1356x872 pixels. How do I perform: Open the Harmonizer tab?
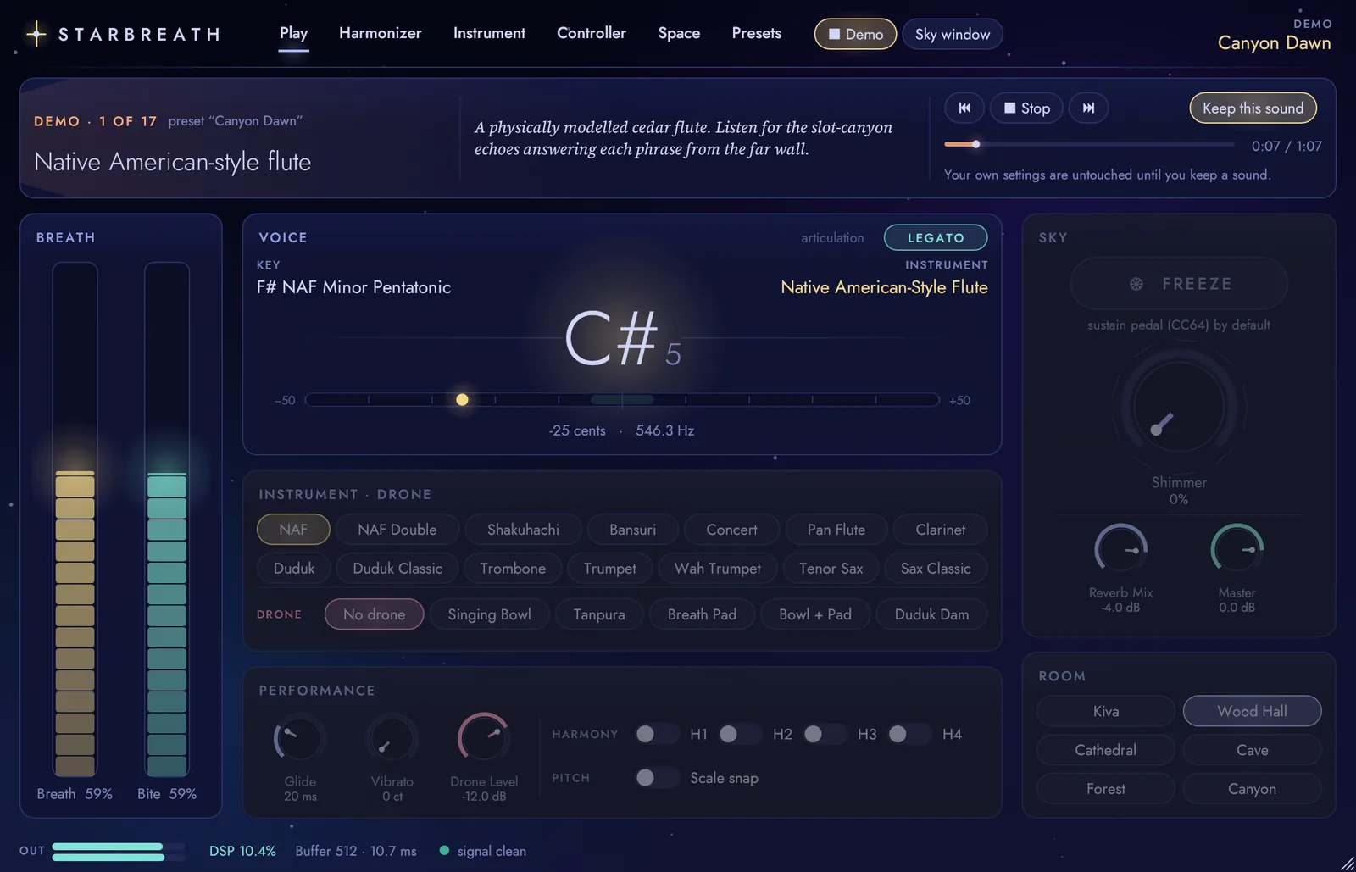point(380,33)
